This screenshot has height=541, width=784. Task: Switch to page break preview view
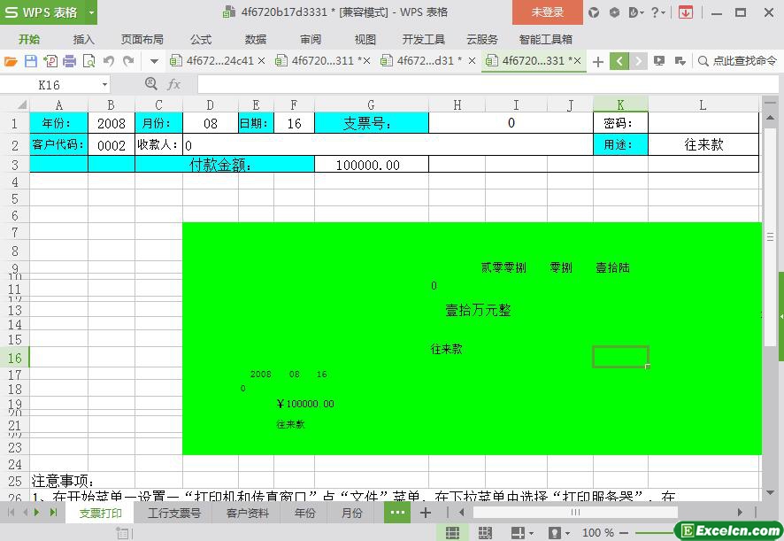point(485,533)
